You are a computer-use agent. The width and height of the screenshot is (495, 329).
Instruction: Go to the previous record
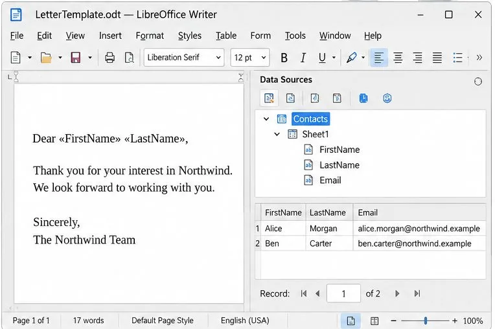[317, 293]
